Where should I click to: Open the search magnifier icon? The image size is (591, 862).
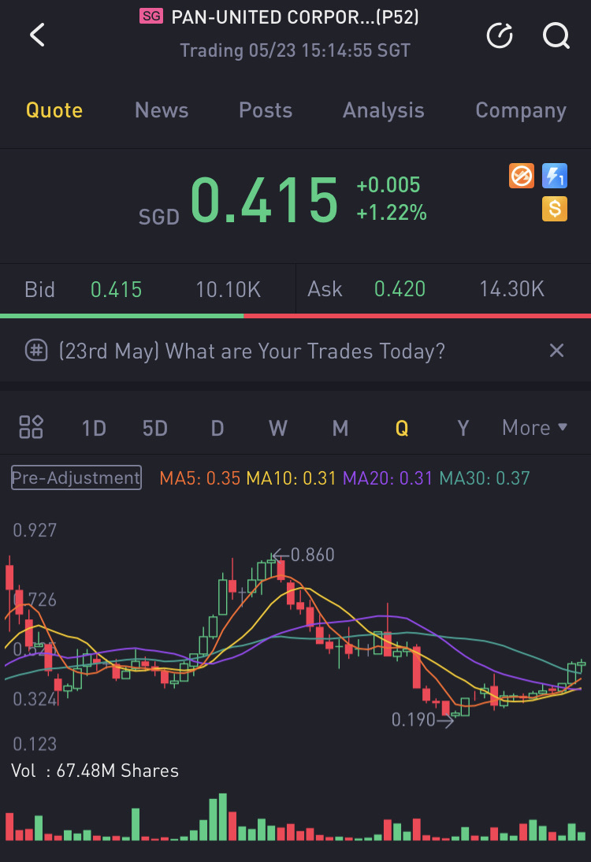(x=556, y=35)
